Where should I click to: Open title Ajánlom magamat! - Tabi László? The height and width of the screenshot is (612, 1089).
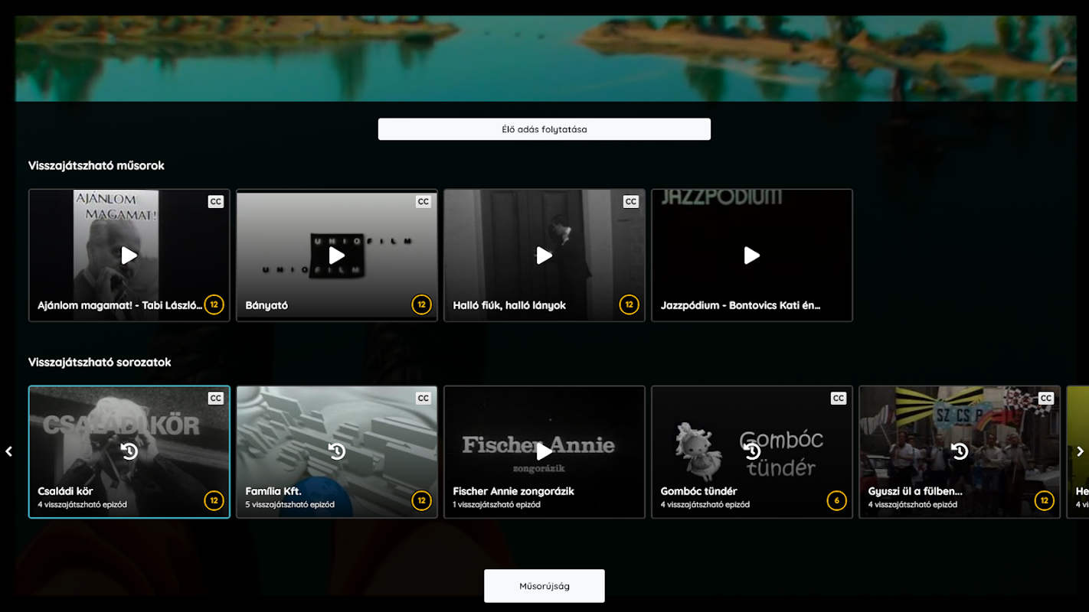coord(120,305)
